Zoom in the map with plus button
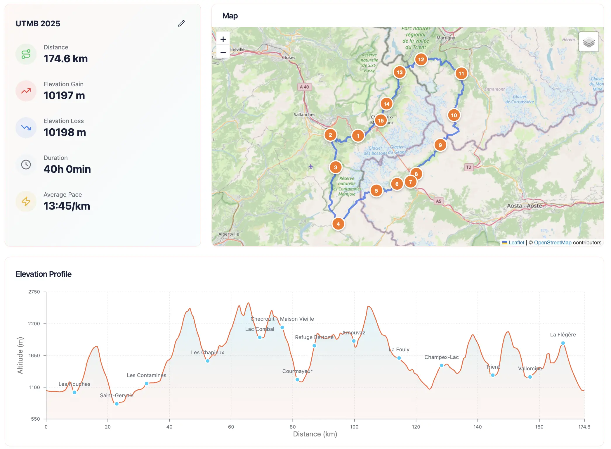 (223, 39)
